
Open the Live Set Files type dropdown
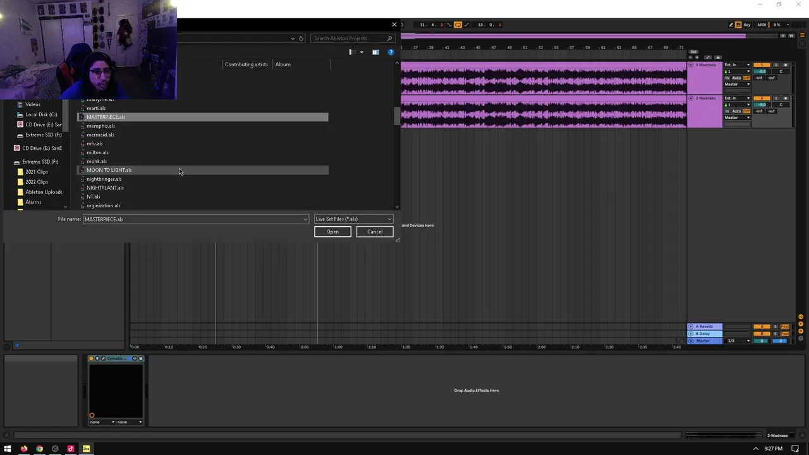pos(354,219)
